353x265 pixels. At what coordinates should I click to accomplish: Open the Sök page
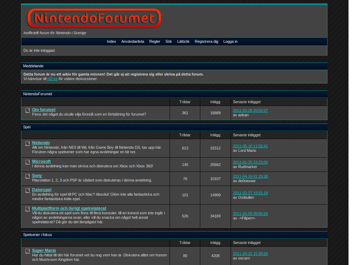pos(169,41)
